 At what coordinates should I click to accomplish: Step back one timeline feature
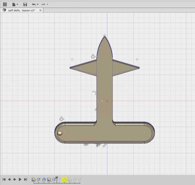pyautogui.click(x=9, y=179)
